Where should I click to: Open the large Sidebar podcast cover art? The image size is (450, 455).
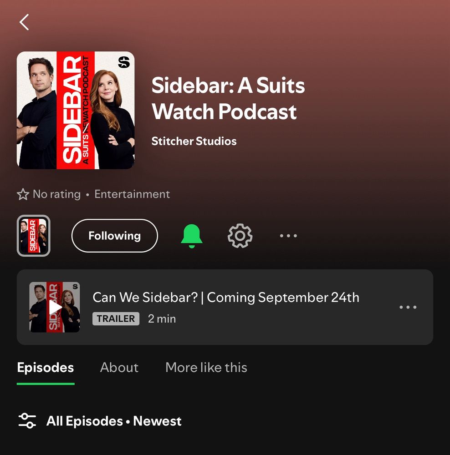pos(76,110)
